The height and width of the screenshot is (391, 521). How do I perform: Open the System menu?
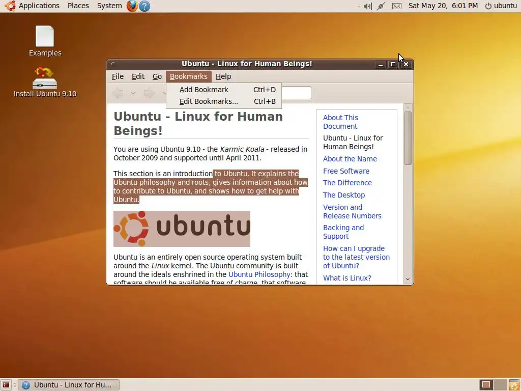coord(109,6)
